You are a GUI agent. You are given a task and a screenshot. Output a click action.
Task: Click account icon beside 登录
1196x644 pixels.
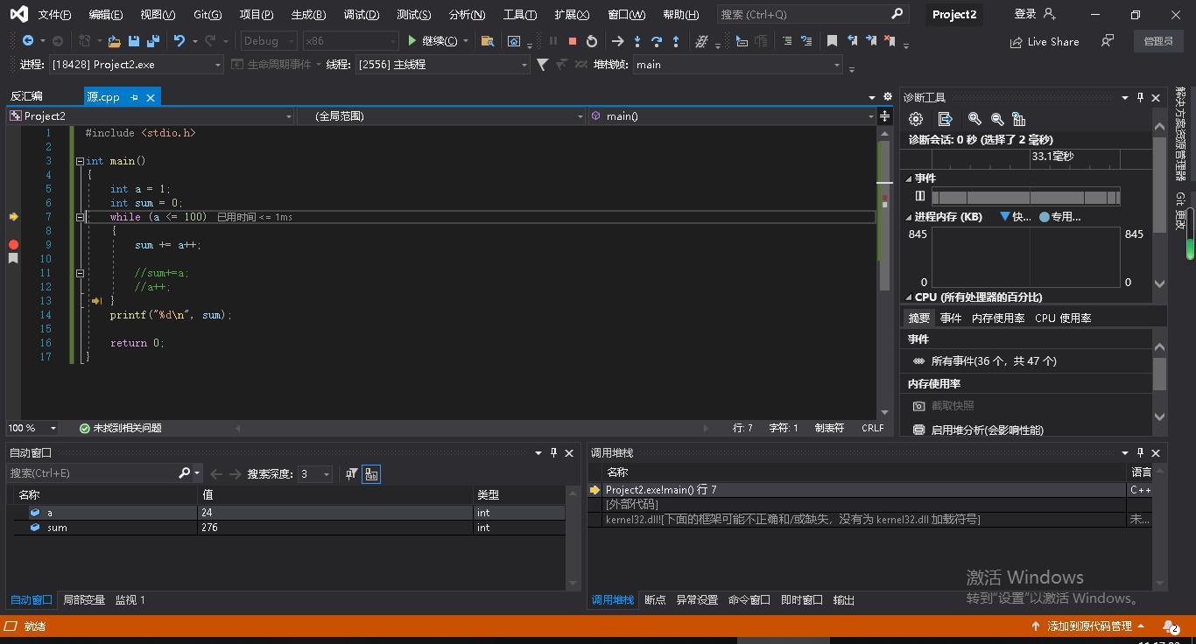point(1050,14)
